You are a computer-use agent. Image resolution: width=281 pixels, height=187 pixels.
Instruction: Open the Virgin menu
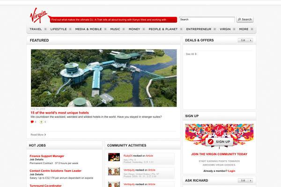[225, 29]
